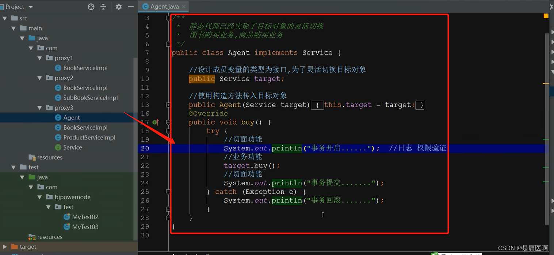Open the Project view dropdown

(31, 7)
